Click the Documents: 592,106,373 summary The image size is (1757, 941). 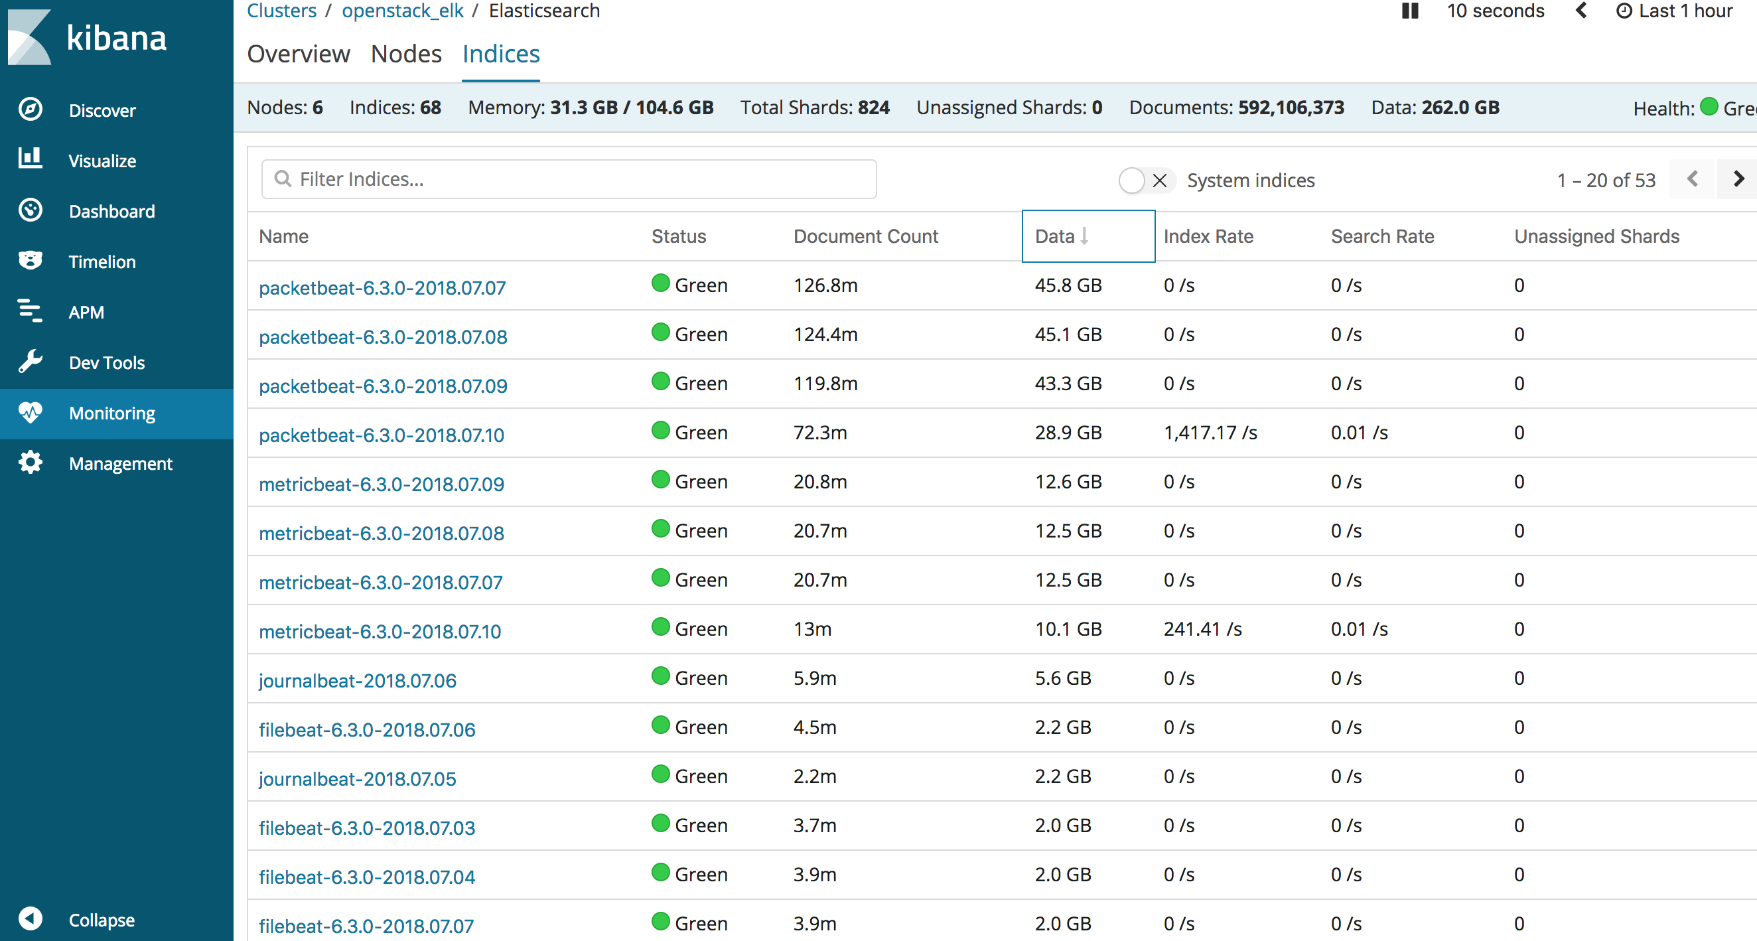tap(1237, 108)
